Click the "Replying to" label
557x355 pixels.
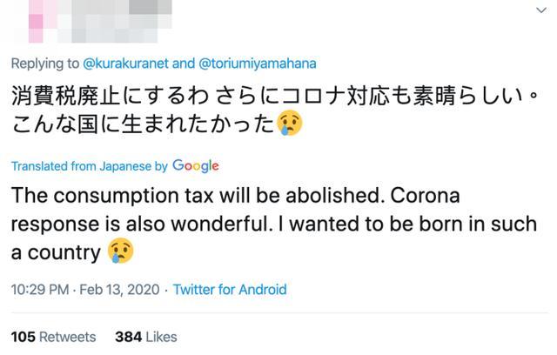[40, 63]
